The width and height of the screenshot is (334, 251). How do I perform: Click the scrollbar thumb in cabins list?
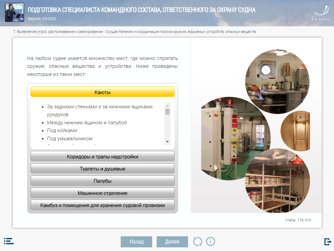168,112
